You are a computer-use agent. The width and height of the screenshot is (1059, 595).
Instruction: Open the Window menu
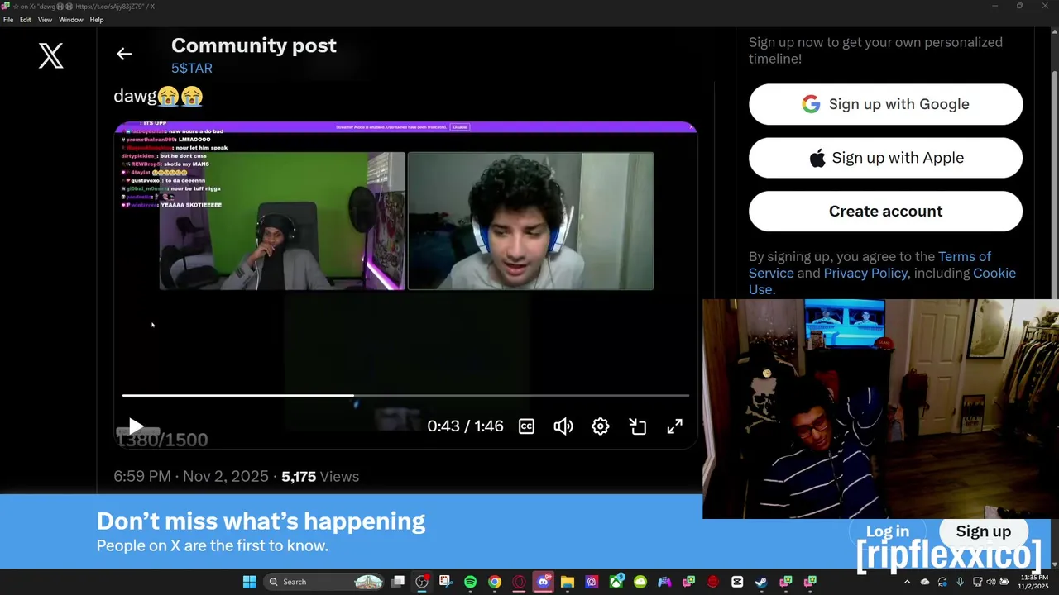(x=71, y=20)
